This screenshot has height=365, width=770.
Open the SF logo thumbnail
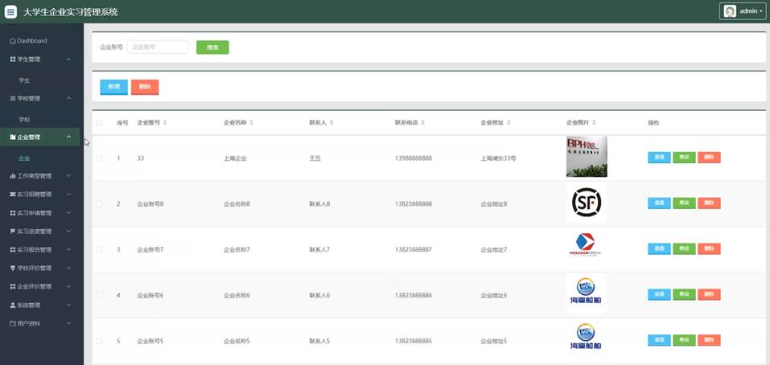pos(587,203)
